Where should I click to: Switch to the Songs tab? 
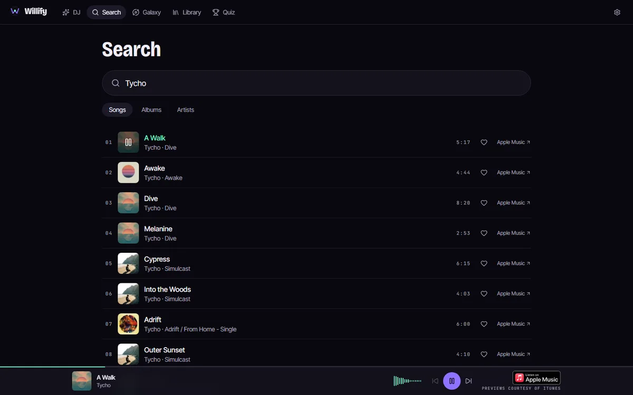pyautogui.click(x=117, y=110)
